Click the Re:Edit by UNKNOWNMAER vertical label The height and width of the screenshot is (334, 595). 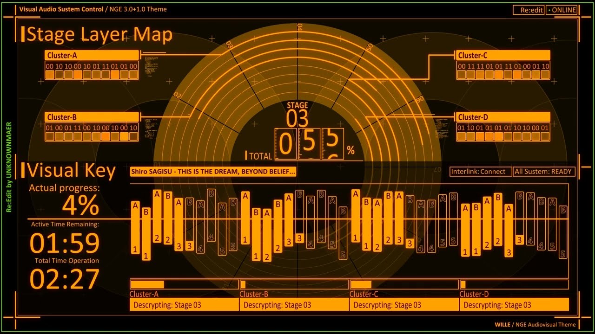coord(9,167)
